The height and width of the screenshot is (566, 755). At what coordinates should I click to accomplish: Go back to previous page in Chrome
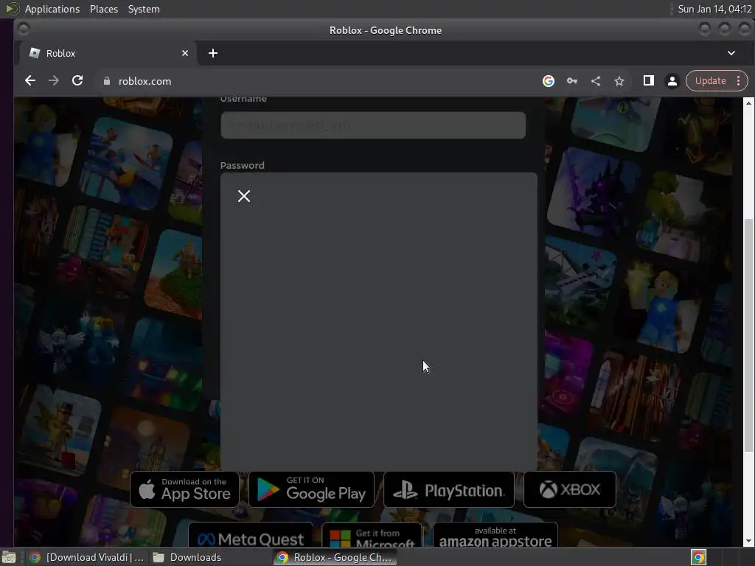pyautogui.click(x=29, y=81)
